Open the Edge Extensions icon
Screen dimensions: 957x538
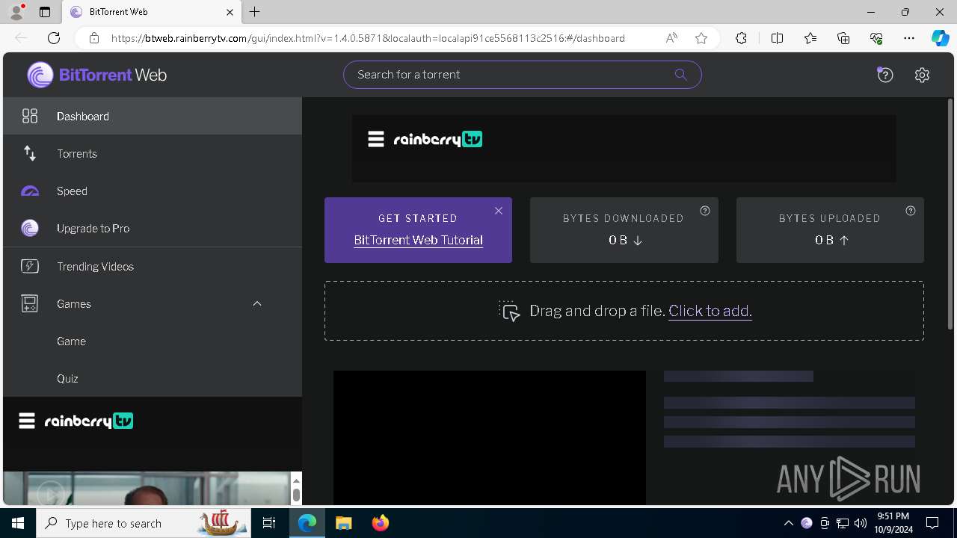coord(741,38)
